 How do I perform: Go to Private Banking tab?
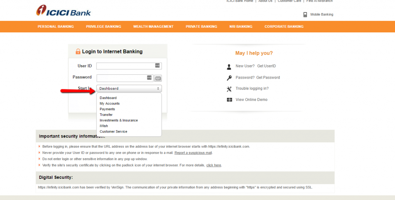pyautogui.click(x=201, y=27)
